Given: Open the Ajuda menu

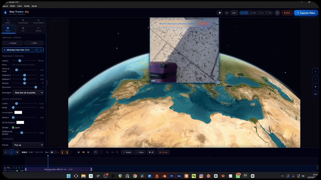Looking at the screenshot, I should pyautogui.click(x=34, y=6).
